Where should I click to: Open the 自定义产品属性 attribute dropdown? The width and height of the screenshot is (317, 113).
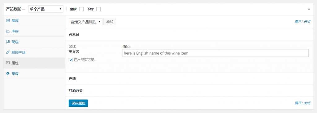[x=86, y=22]
